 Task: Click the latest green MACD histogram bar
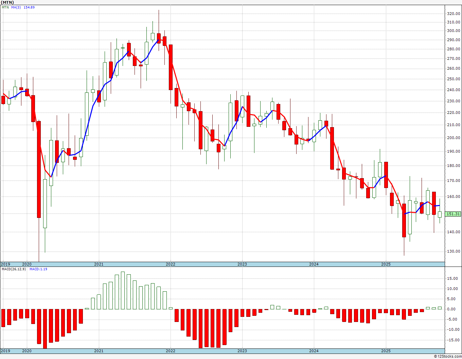(x=440, y=308)
